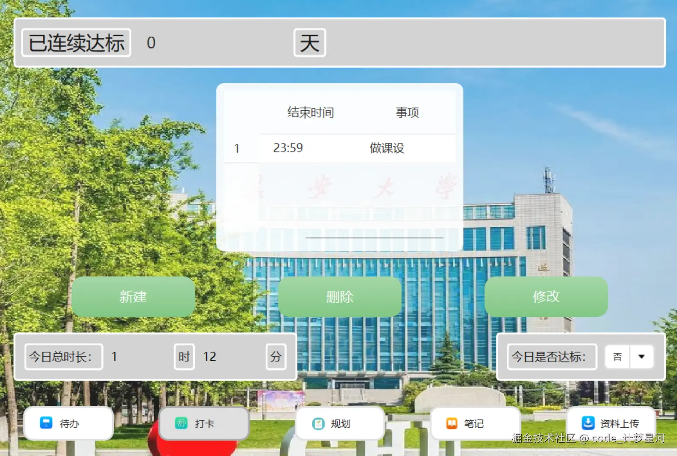Click the blue 资料上传 upload icon

588,423
